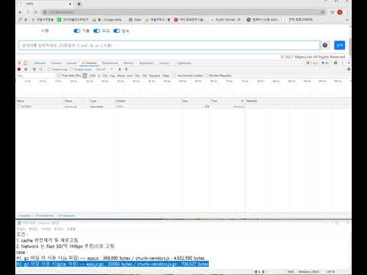Click the browser forward arrow
Screen dimensions: 367x275
[28, 12]
